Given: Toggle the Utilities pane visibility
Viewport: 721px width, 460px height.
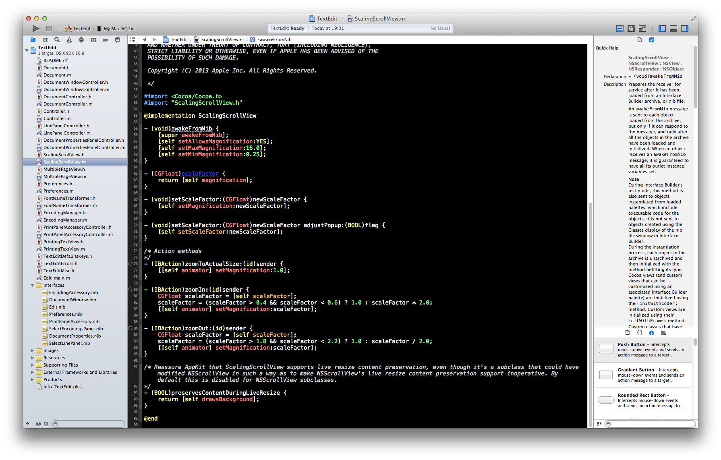Looking at the screenshot, I should point(685,29).
